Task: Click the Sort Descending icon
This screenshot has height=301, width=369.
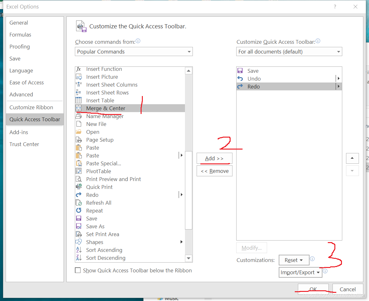Action: point(79,258)
